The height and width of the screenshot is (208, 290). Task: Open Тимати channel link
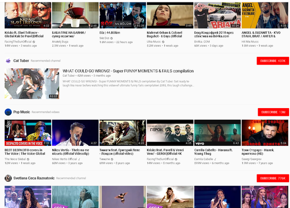coord(105,159)
